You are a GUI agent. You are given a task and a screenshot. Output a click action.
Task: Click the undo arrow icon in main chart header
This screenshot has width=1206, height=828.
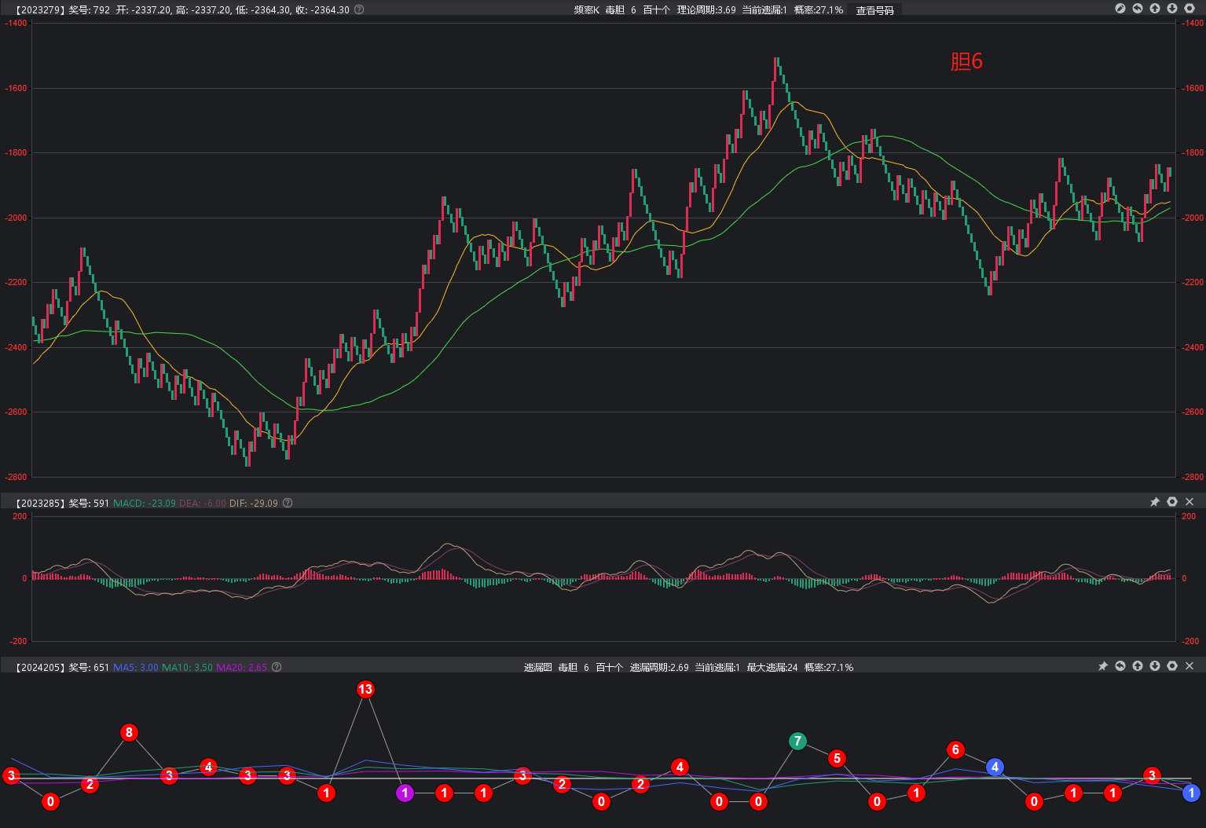point(1138,9)
